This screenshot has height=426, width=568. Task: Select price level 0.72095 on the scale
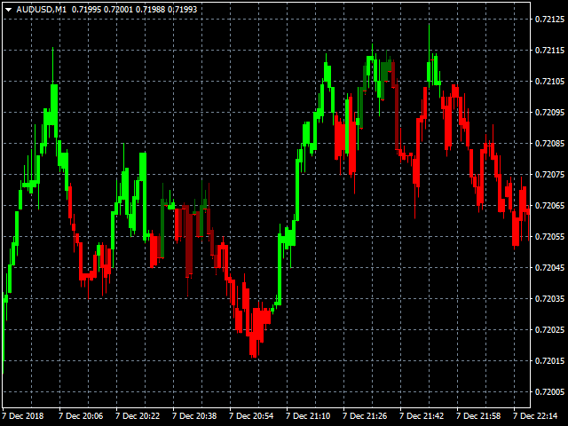549,113
